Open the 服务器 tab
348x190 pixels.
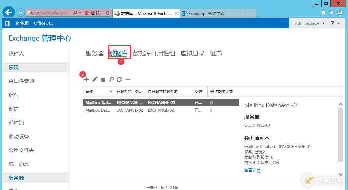[95, 53]
